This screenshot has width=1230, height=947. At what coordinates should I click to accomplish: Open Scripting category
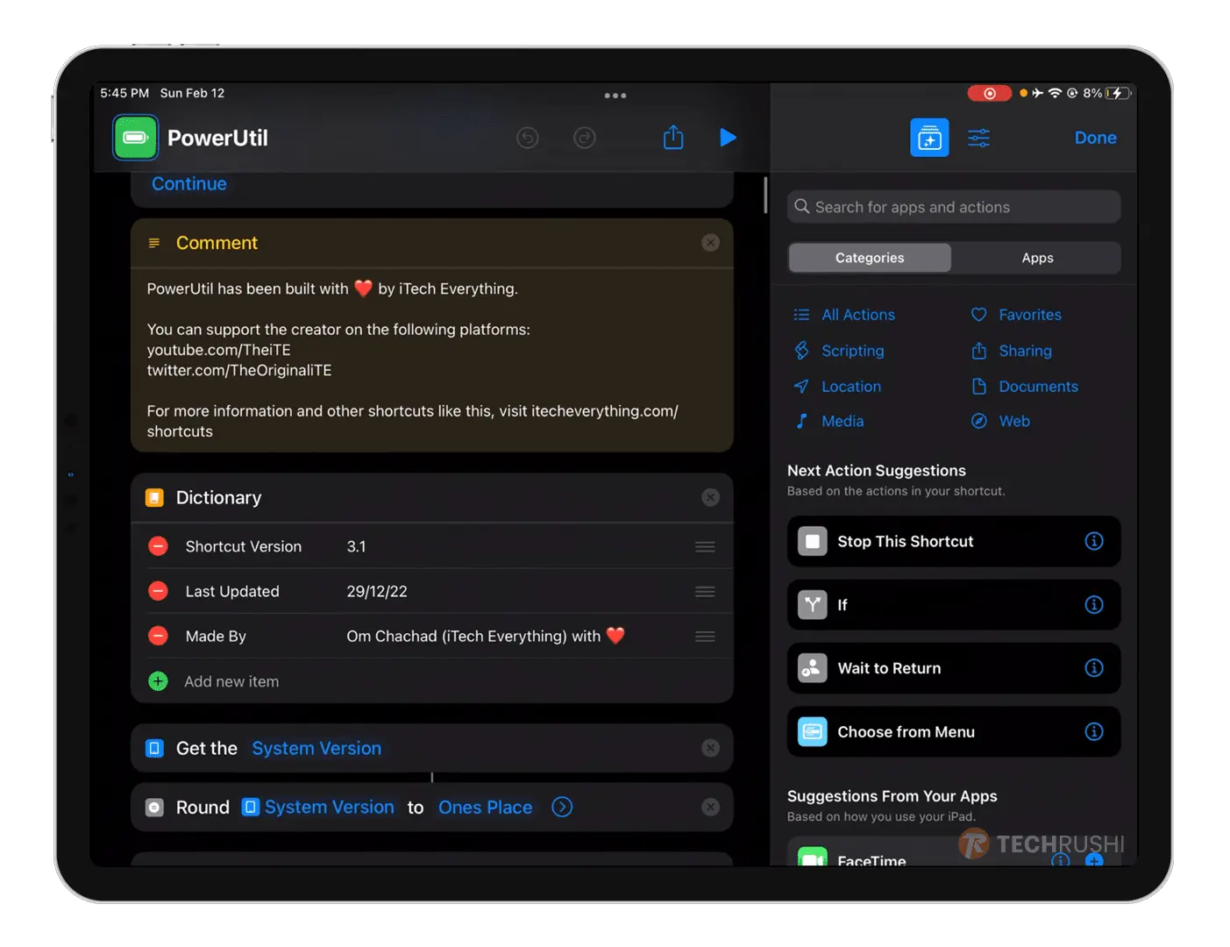839,351
